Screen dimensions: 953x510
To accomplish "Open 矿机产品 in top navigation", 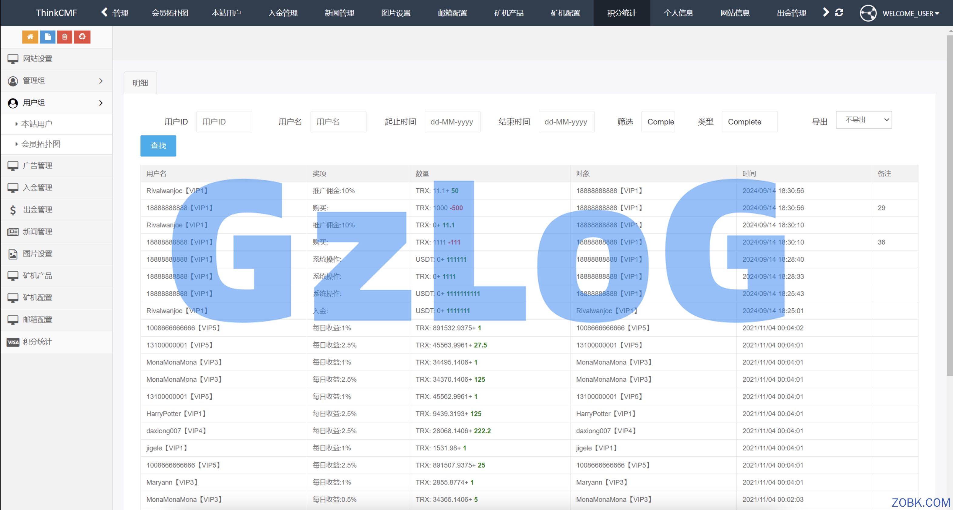I will [509, 13].
